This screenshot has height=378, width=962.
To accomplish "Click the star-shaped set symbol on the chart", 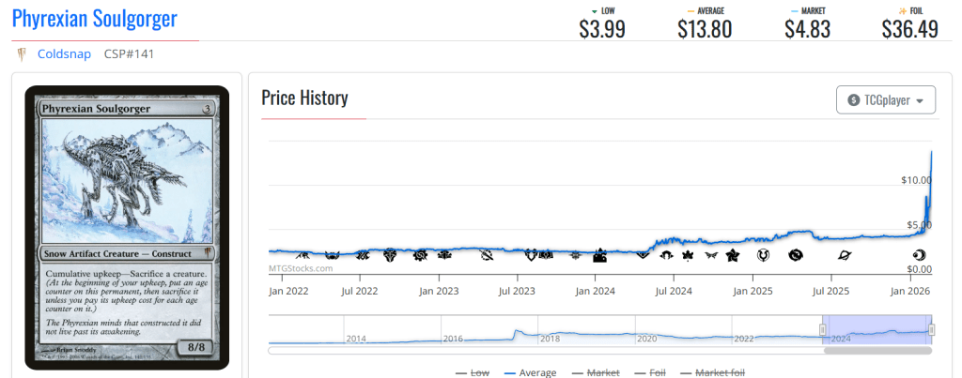I will click(x=733, y=254).
